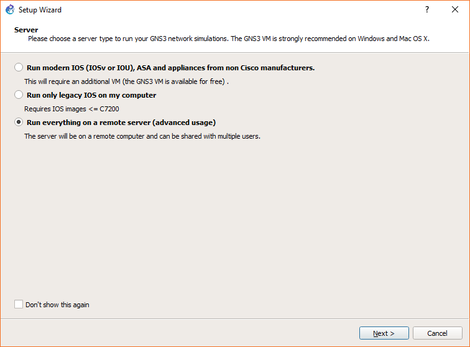Click the bold "Server" page heading

[26, 30]
